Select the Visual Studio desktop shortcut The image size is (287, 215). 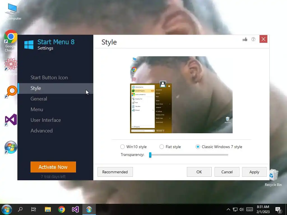pos(11,120)
